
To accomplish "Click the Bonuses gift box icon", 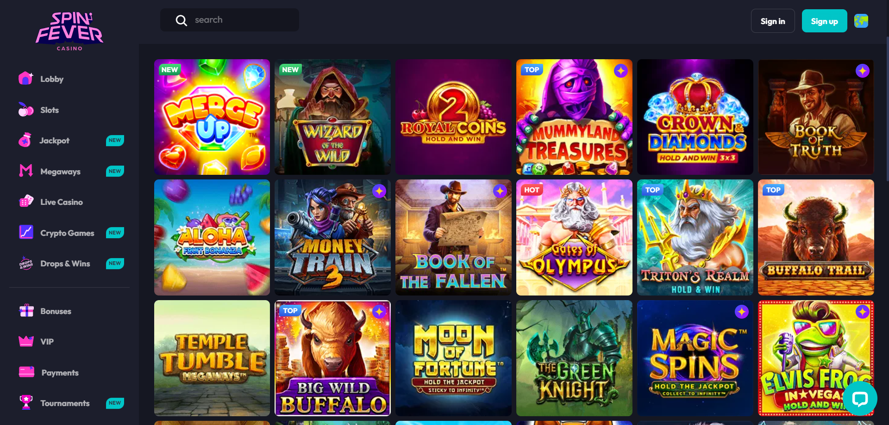I will click(26, 311).
